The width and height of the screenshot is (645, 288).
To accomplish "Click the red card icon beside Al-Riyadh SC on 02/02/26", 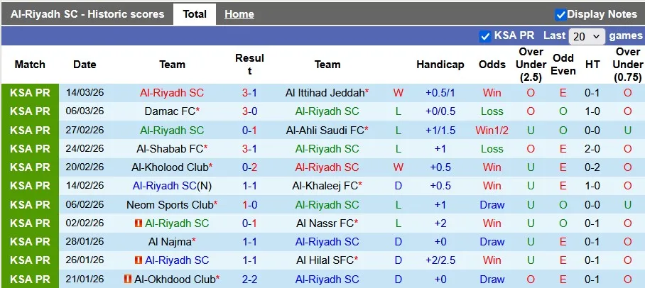I will [139, 223].
